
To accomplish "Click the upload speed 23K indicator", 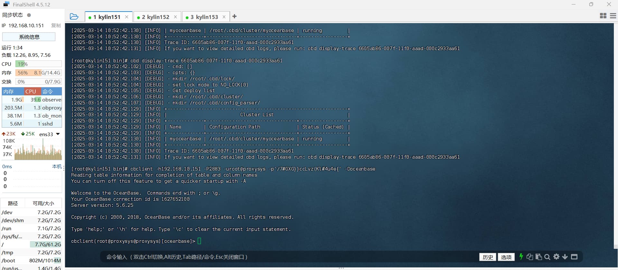I will (x=9, y=134).
